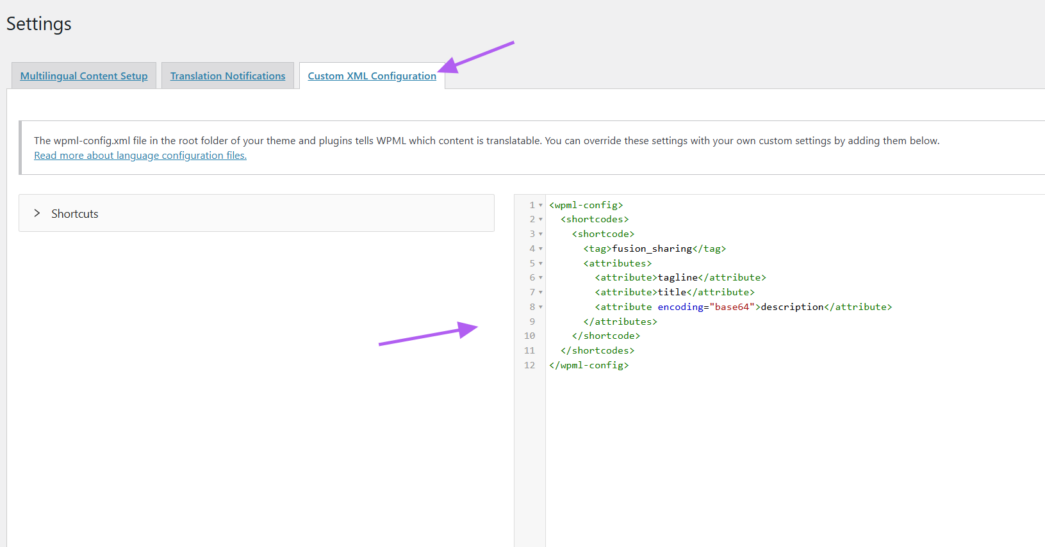This screenshot has width=1045, height=547.
Task: Click the description attribute text in code
Action: click(x=792, y=307)
